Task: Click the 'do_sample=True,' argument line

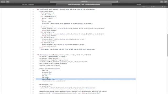Action: click(47, 72)
